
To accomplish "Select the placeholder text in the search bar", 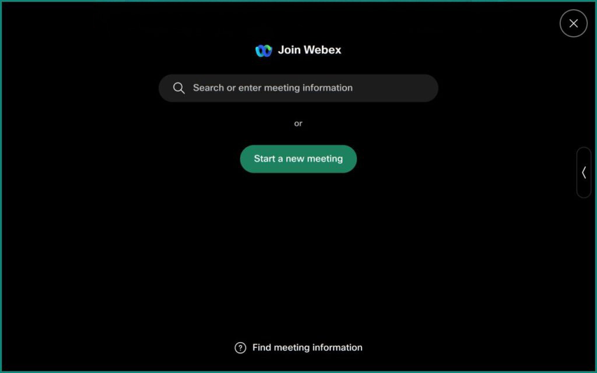I will 272,88.
